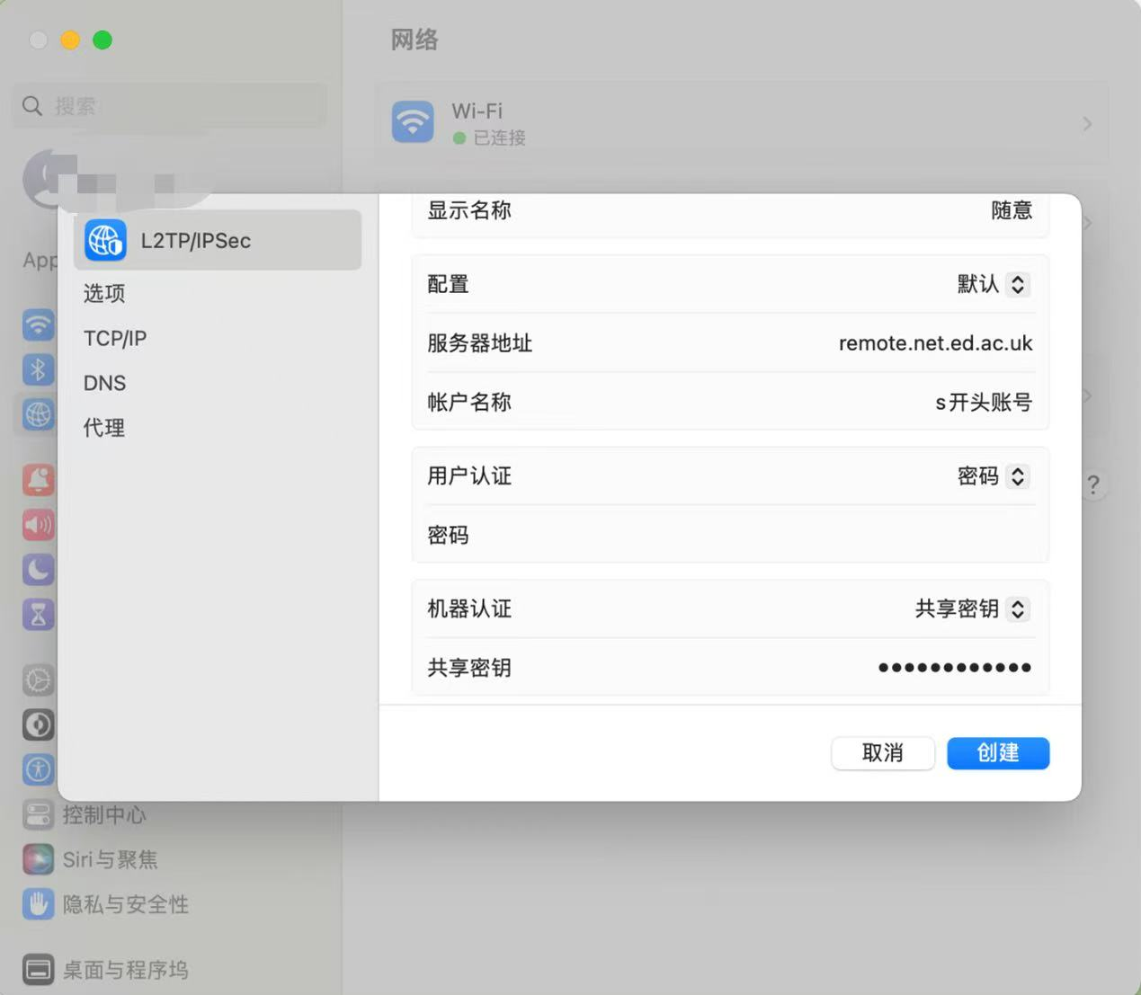The image size is (1141, 995).
Task: Switch to the TCP/IP tab
Action: [x=115, y=339]
